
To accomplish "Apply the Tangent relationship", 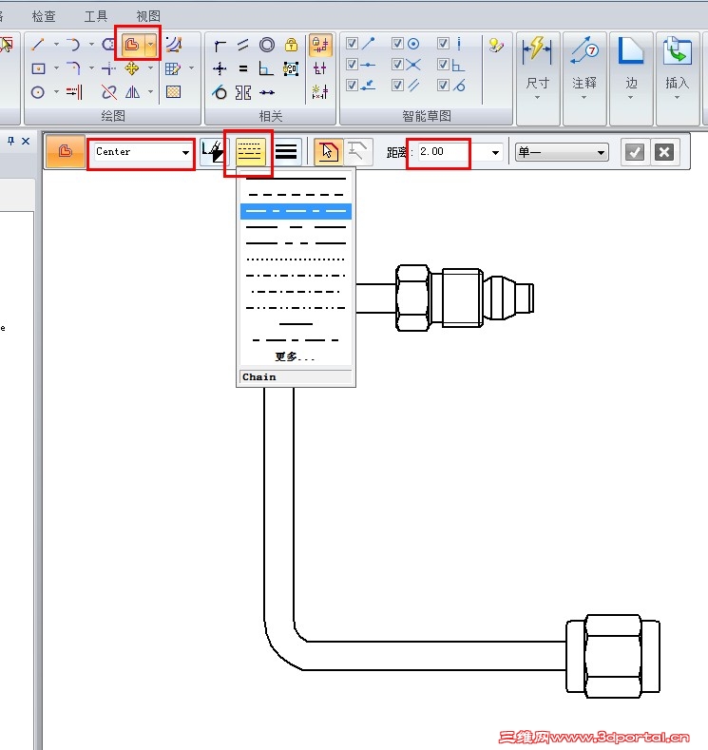I will pyautogui.click(x=220, y=92).
